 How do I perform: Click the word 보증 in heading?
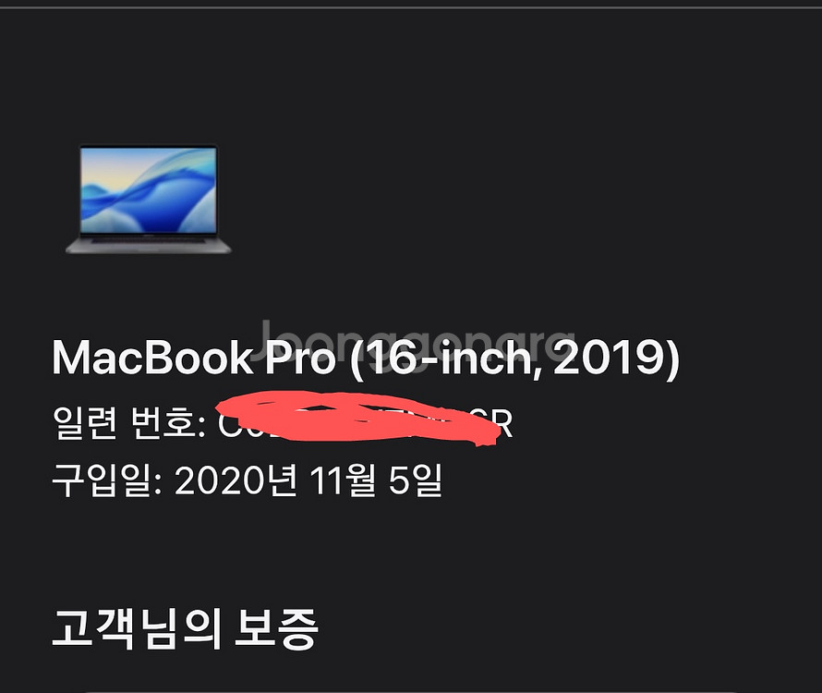276,629
